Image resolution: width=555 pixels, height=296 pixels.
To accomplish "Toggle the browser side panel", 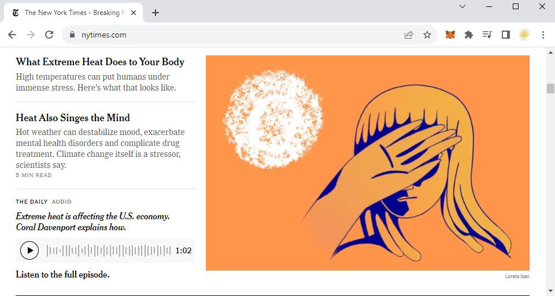I will (506, 35).
